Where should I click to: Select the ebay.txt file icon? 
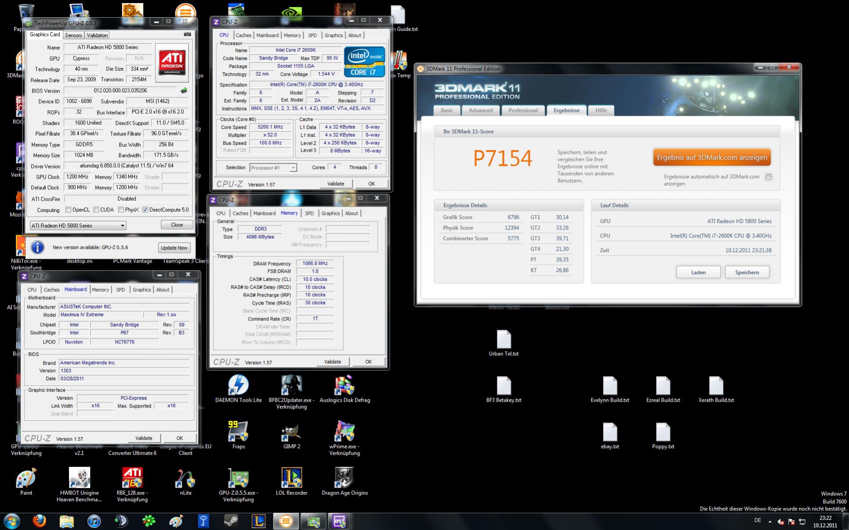coord(610,432)
